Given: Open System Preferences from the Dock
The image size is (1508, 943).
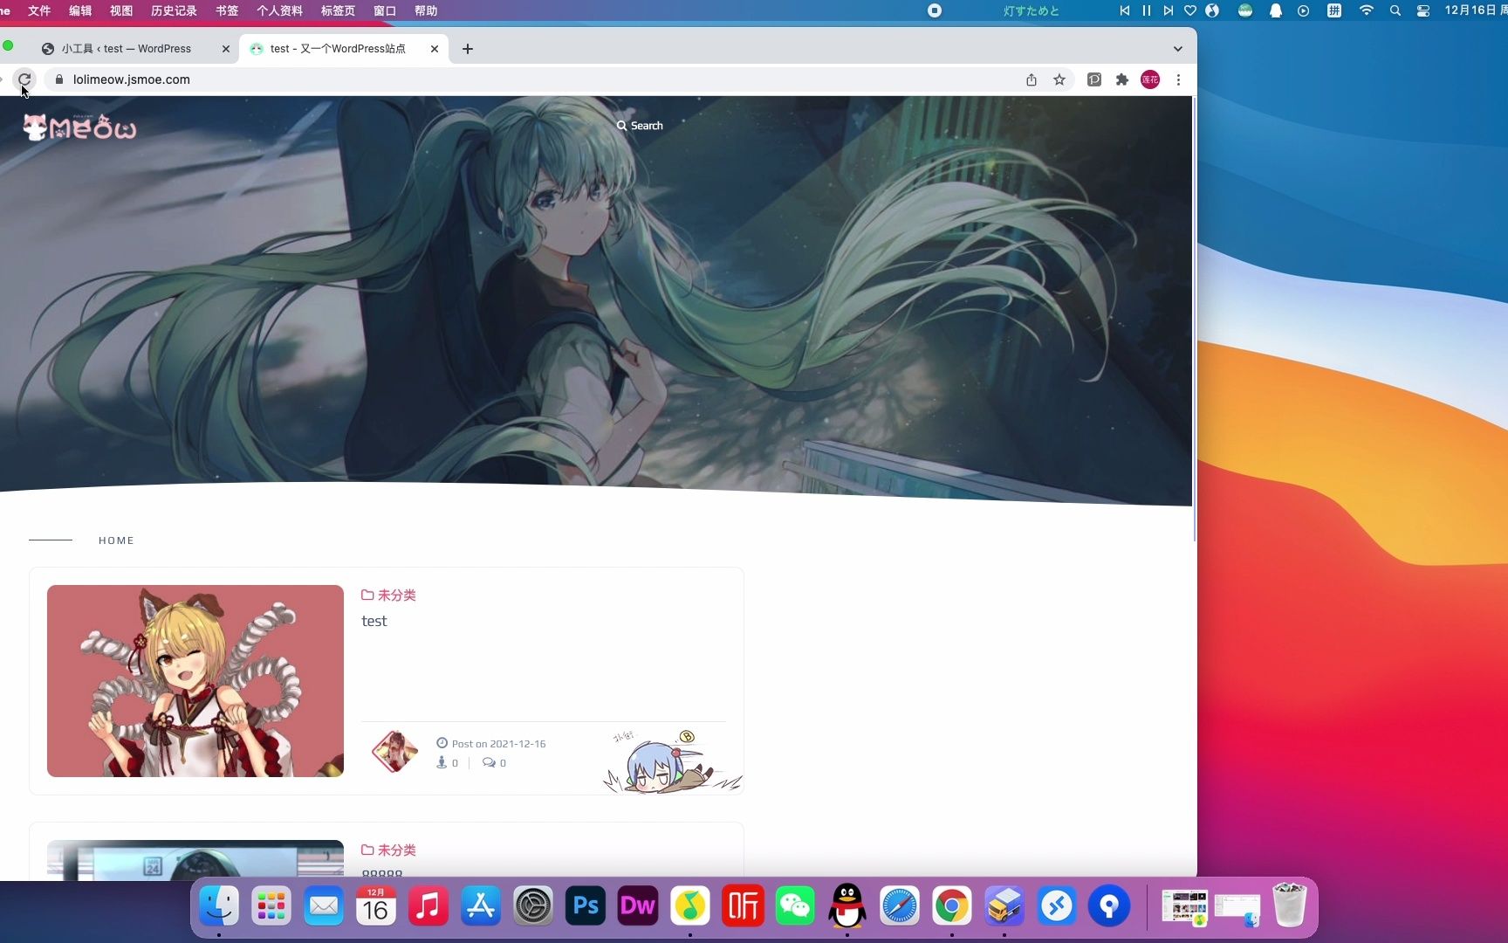Looking at the screenshot, I should [533, 906].
